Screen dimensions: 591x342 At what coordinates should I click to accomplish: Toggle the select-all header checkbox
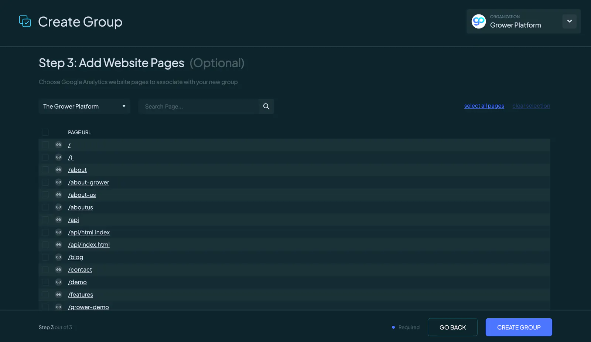[x=45, y=132]
